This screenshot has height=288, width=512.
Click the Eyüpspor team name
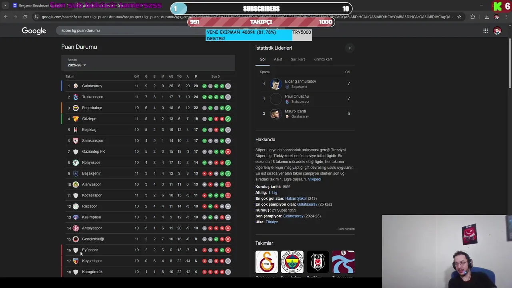90,250
